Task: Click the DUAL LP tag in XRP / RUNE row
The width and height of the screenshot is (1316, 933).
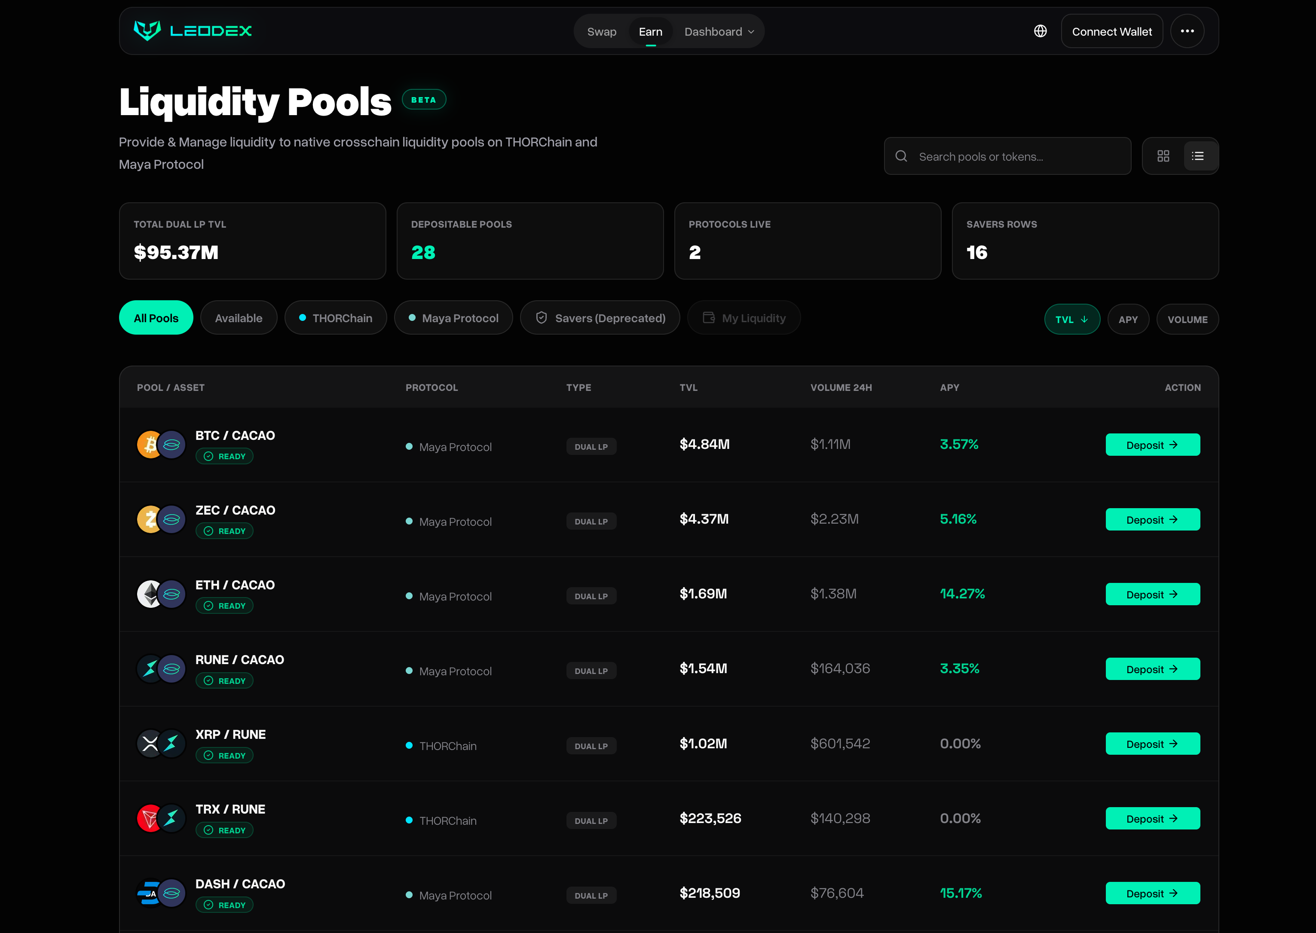Action: (591, 746)
